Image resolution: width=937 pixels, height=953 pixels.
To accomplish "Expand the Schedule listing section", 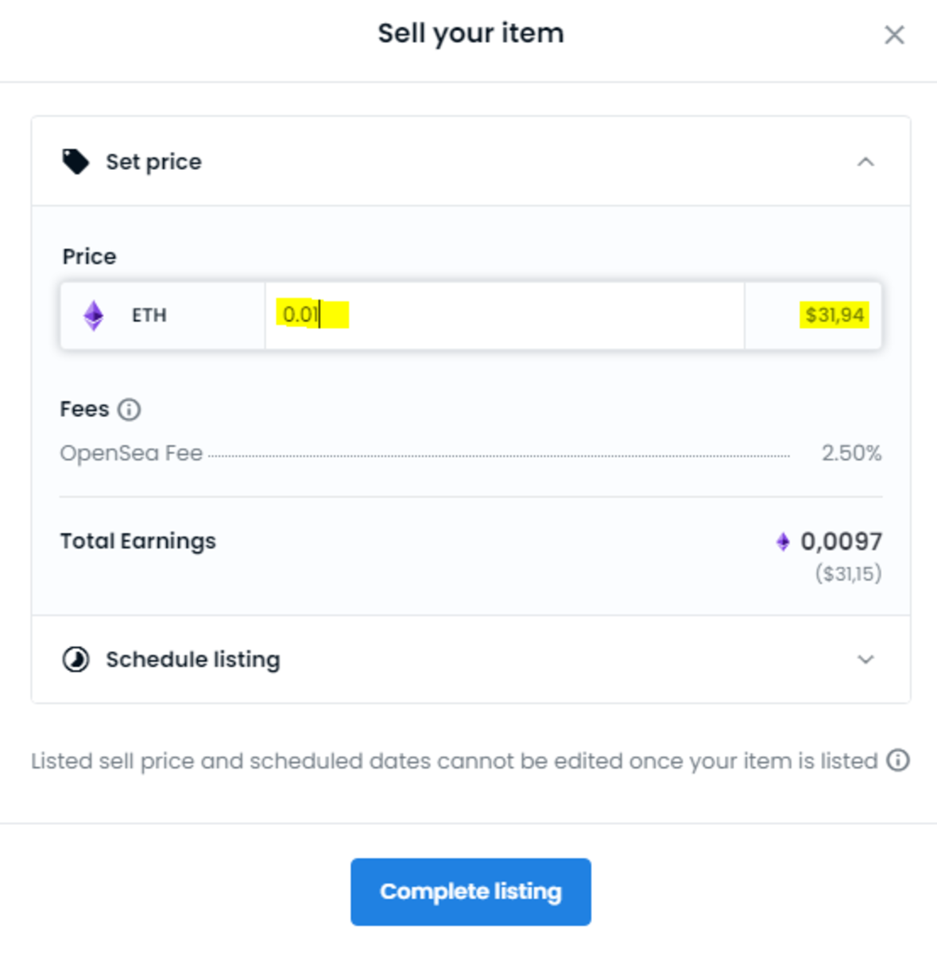I will (x=866, y=658).
